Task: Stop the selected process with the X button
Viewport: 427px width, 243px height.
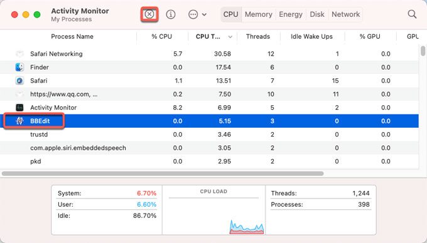Action: (x=149, y=14)
